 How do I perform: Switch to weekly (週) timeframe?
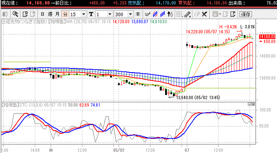(50, 14)
